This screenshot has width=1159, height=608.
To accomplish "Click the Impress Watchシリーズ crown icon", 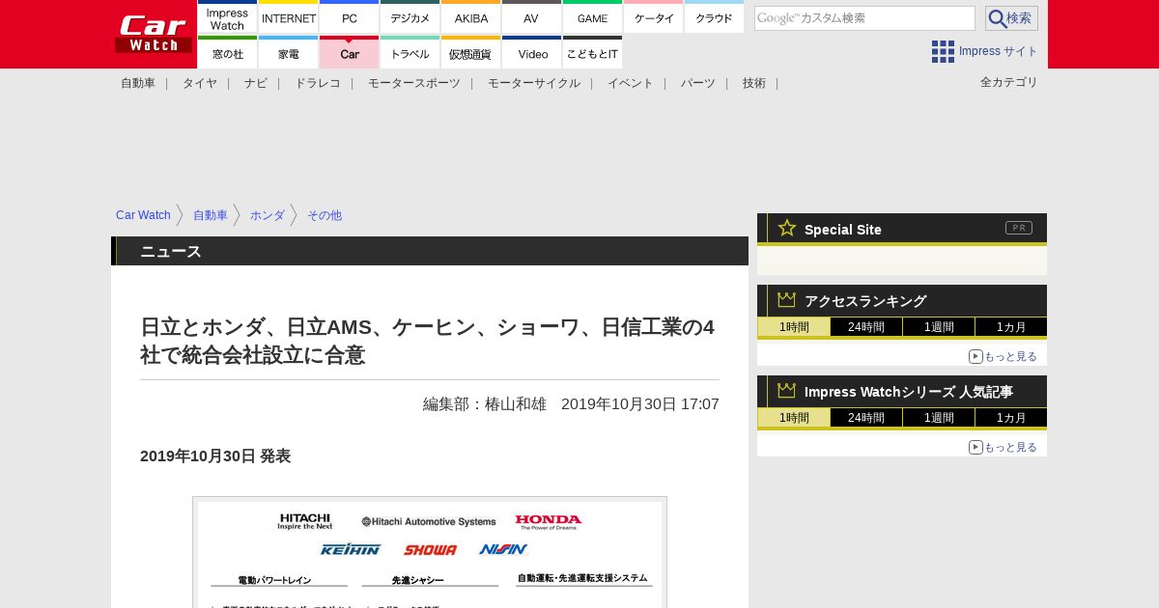I will click(x=787, y=391).
